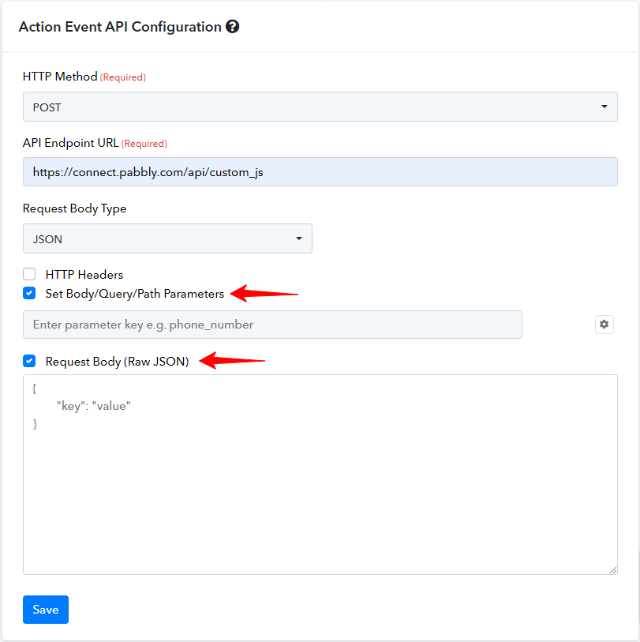
Task: Click the Request Body (Raw JSON) label
Action: pos(117,362)
